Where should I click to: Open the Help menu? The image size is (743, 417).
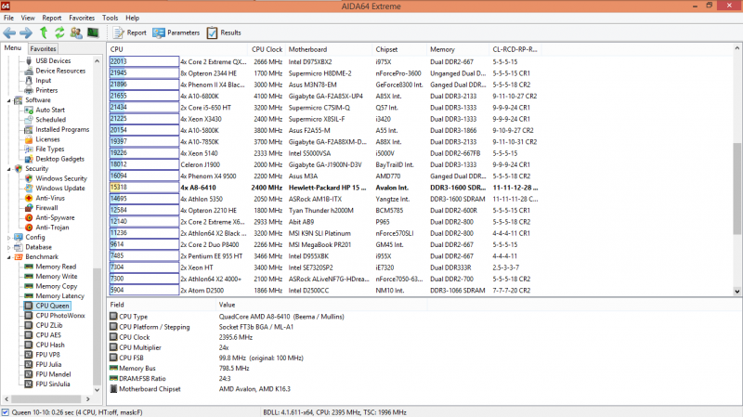point(132,18)
